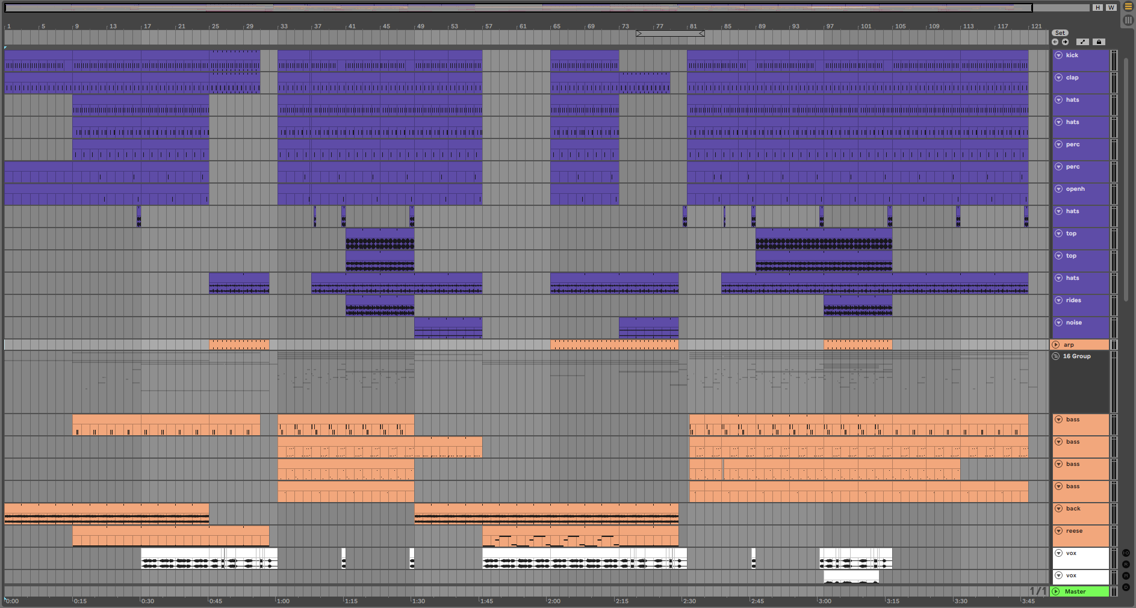Jump to the next locator arrow
This screenshot has width=1136, height=608.
click(1065, 42)
